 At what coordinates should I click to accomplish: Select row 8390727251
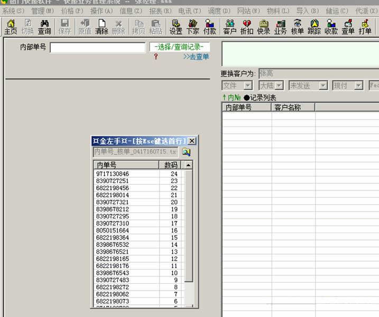138,181
